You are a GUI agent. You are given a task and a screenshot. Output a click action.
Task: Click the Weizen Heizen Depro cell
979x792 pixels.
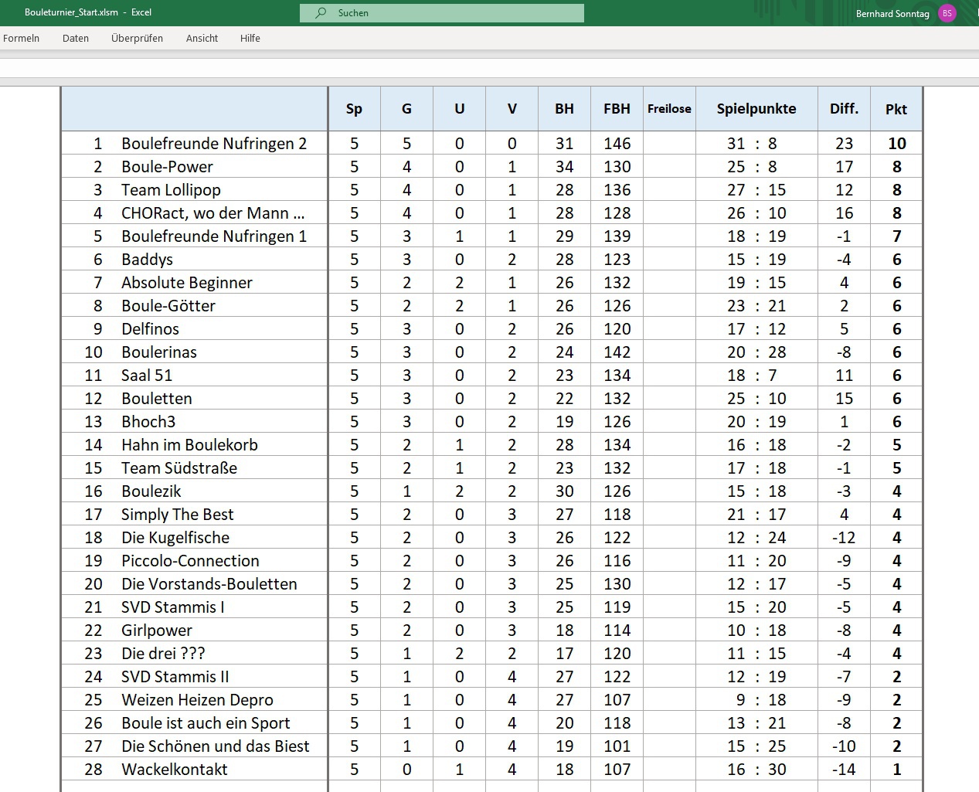click(197, 700)
